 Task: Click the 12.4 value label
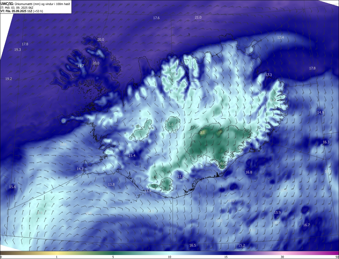tap(280, 38)
